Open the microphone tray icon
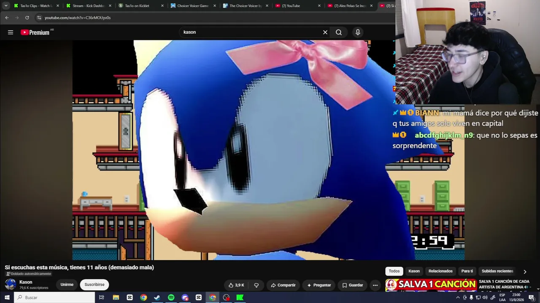Viewport: 540px width, 303px height. click(471, 298)
